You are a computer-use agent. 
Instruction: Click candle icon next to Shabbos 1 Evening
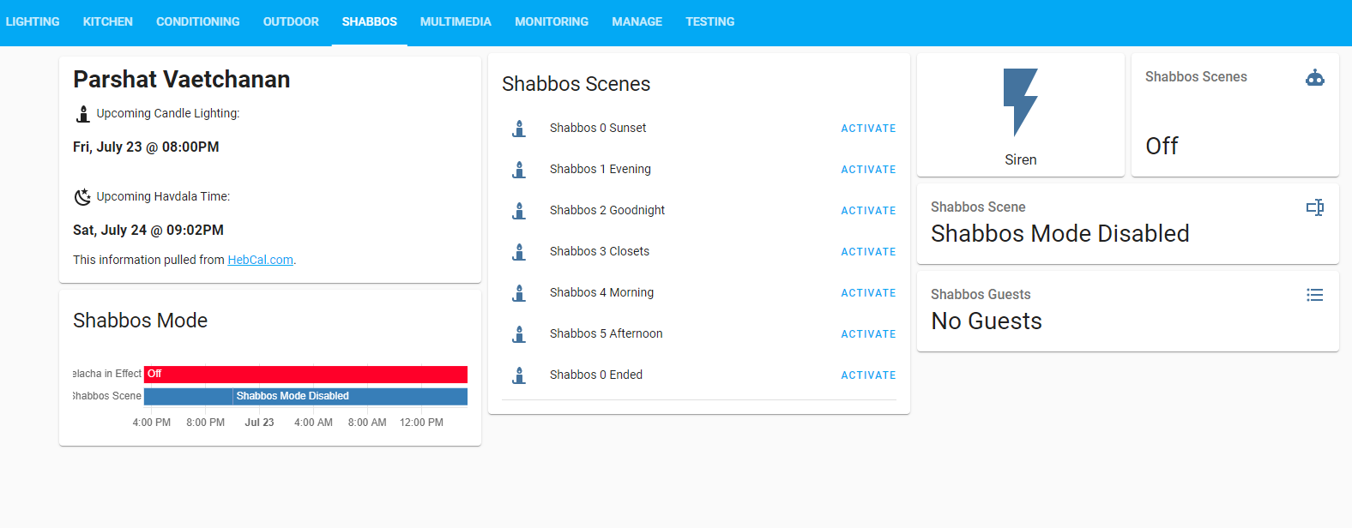(x=519, y=170)
